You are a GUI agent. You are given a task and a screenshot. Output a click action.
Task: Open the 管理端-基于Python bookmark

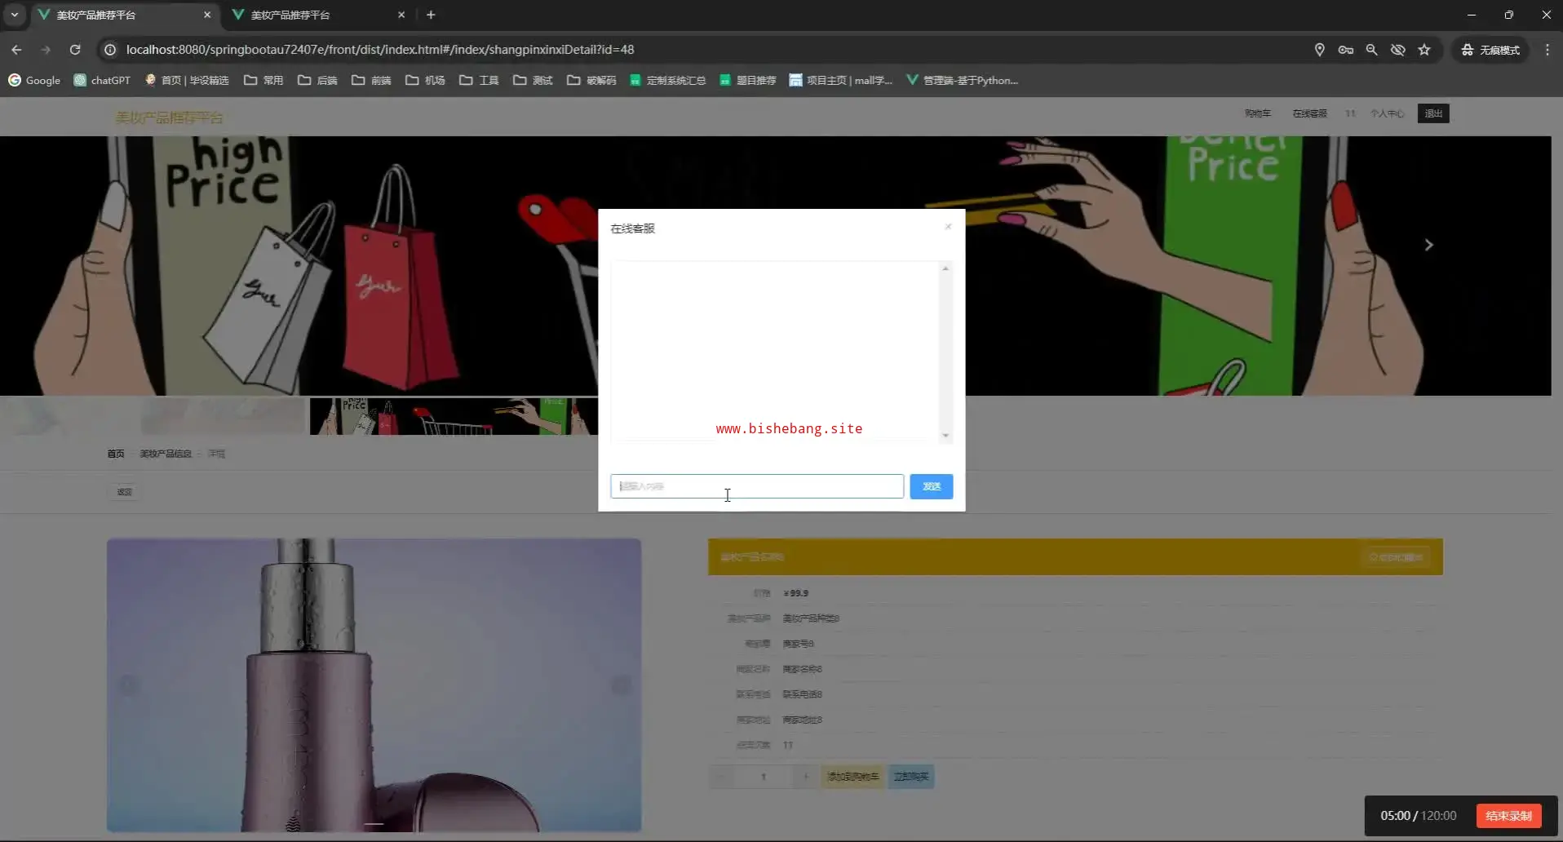(x=963, y=81)
